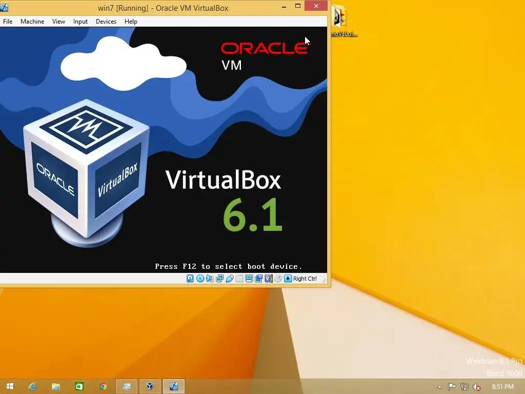Open Action Center flag icon
The image size is (525, 394).
point(452,387)
